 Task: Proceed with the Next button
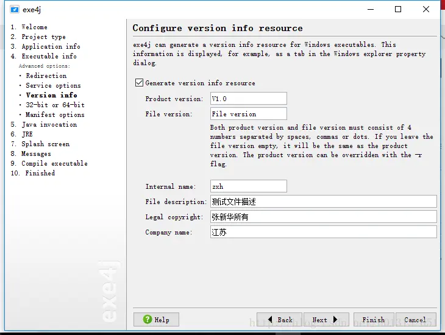[x=326, y=320]
